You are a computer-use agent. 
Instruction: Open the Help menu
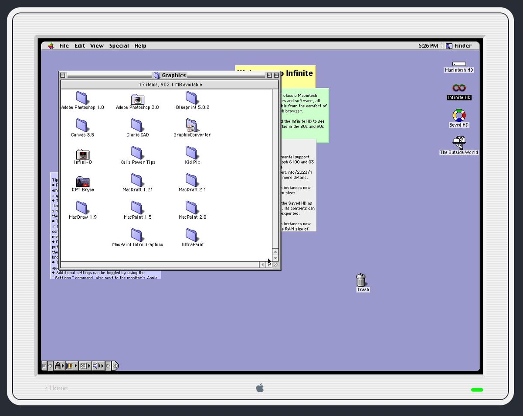[140, 45]
